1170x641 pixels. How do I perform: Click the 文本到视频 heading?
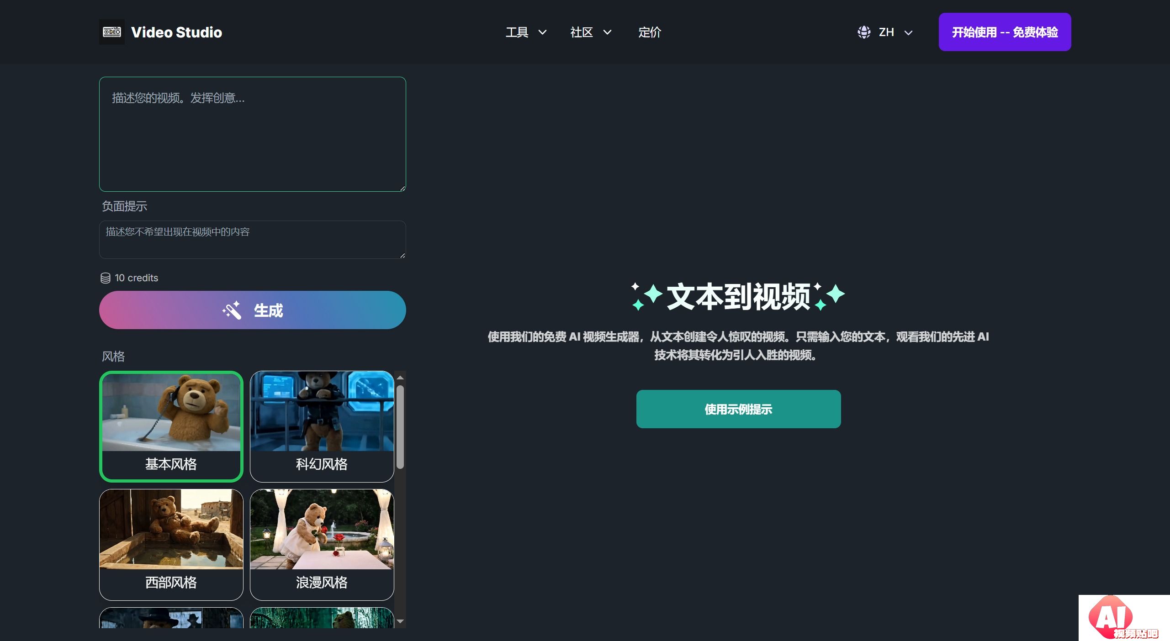(738, 297)
